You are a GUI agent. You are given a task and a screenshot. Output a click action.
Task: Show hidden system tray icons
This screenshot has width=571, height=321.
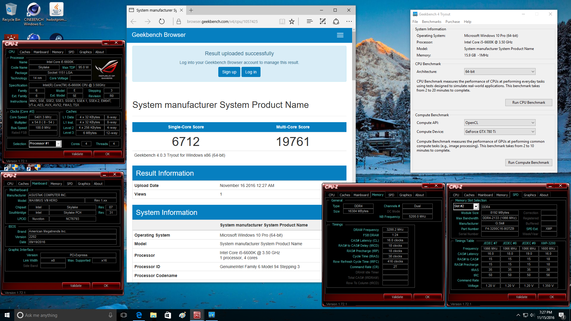pyautogui.click(x=518, y=315)
